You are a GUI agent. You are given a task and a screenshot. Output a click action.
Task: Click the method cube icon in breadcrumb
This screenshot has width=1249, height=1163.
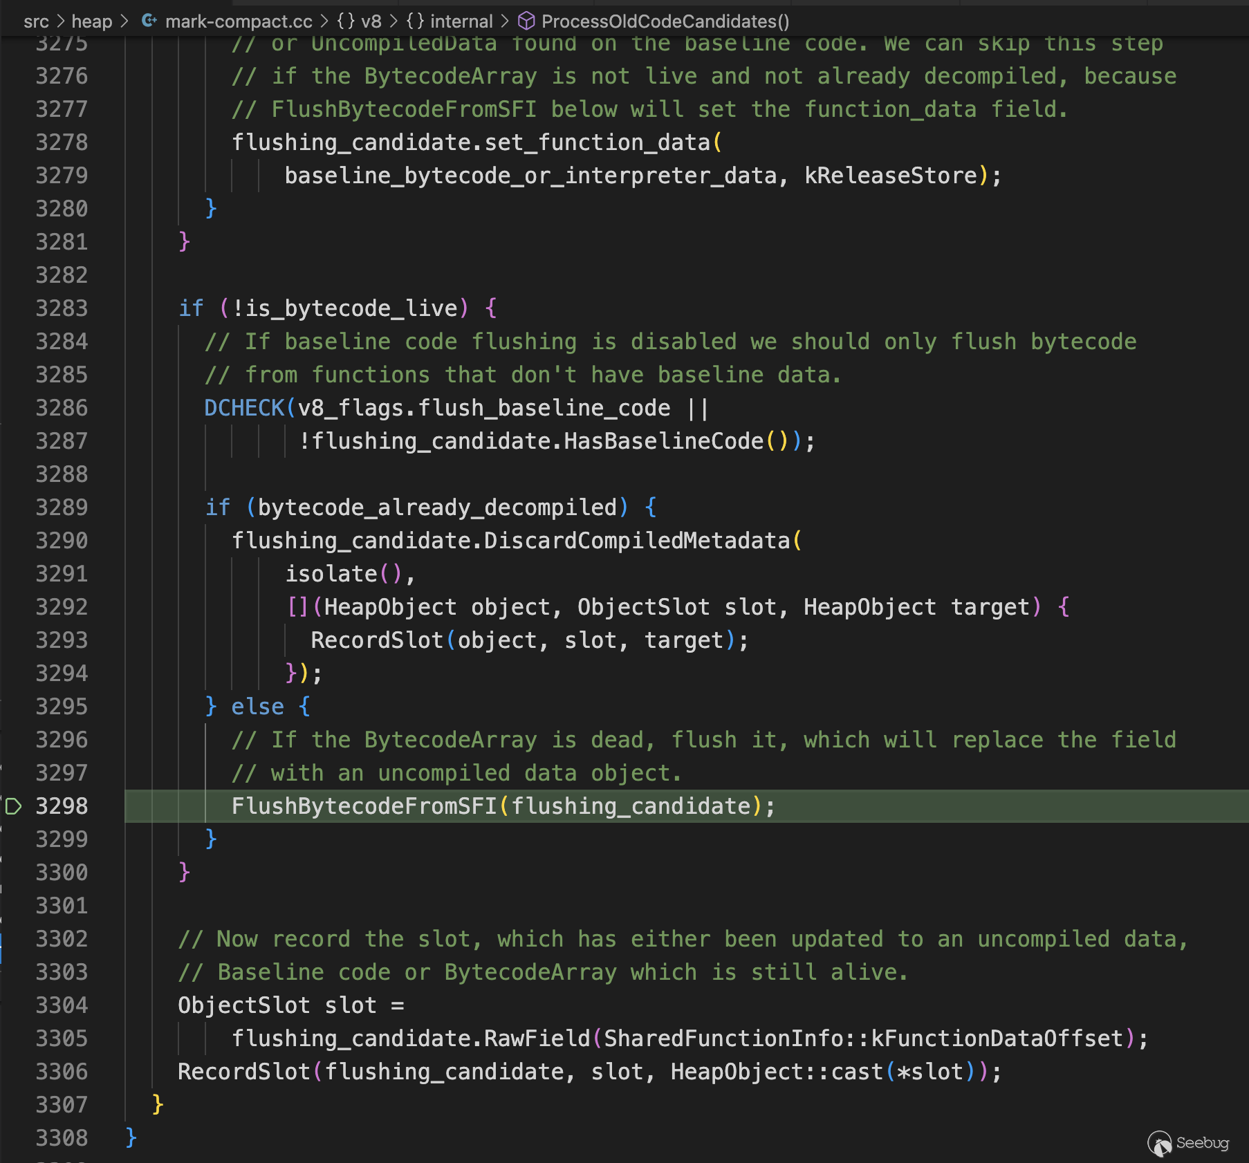526,21
